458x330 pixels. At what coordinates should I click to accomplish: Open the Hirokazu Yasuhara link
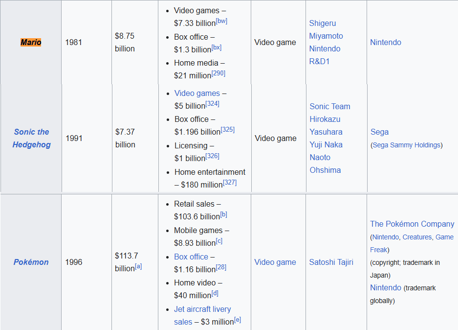coord(326,125)
